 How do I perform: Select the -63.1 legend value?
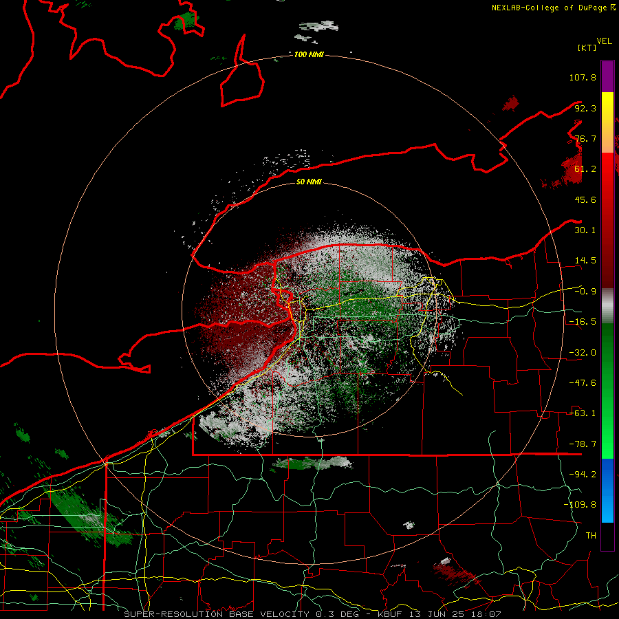[x=583, y=413]
